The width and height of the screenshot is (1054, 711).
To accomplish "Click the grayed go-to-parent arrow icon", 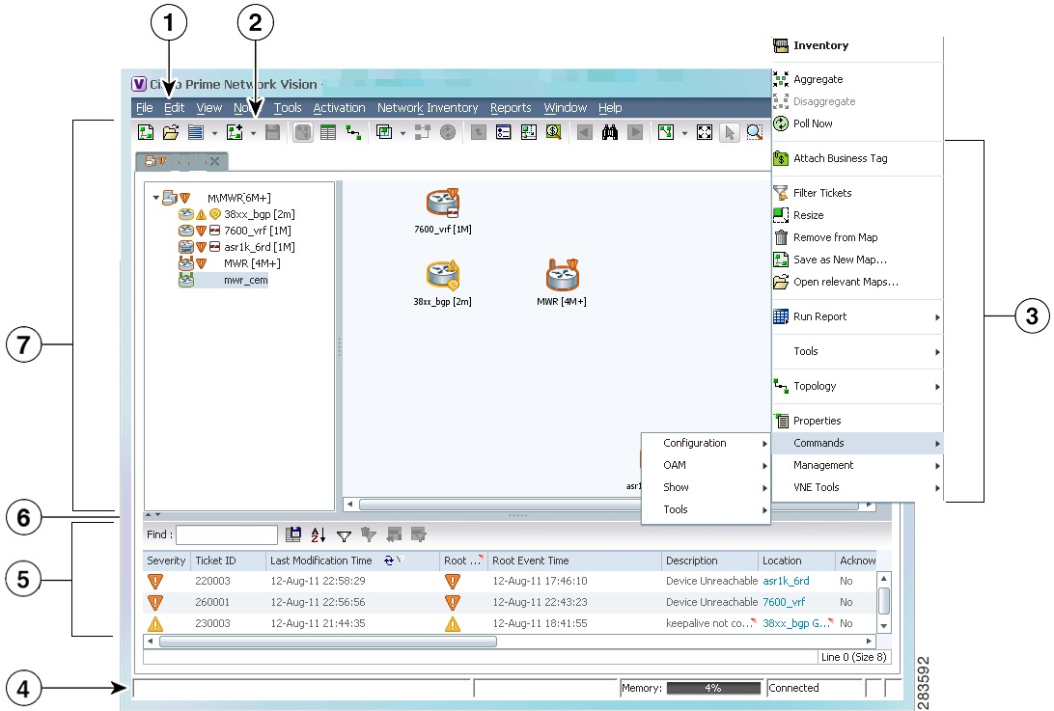I will [x=478, y=132].
